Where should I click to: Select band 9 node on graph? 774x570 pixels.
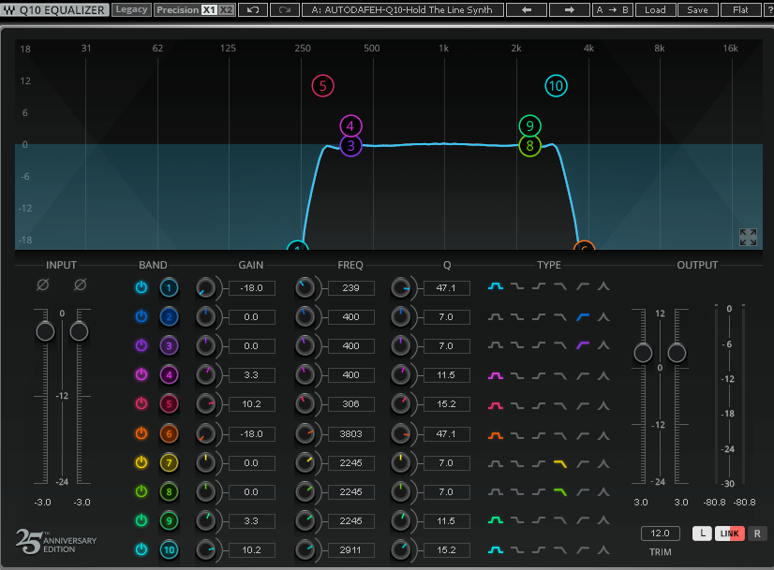(x=529, y=126)
